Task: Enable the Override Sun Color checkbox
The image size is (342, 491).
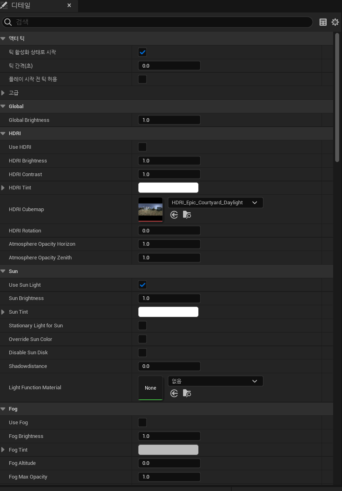Action: tap(142, 339)
